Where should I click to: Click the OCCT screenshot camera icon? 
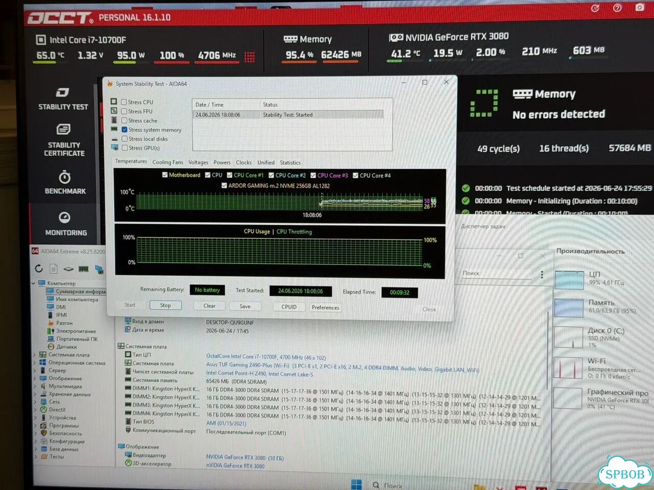[x=640, y=8]
